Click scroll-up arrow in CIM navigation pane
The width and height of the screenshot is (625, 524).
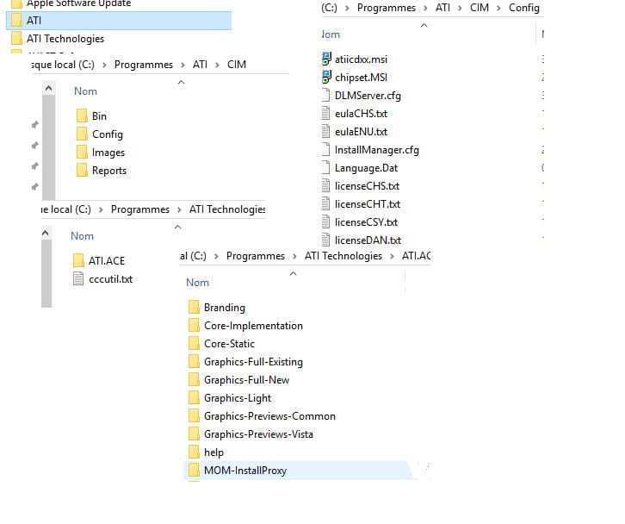tap(48, 88)
